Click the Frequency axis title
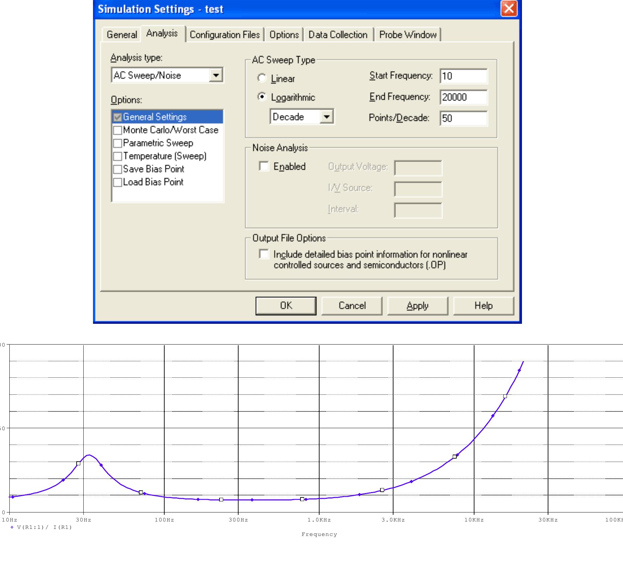 (319, 534)
